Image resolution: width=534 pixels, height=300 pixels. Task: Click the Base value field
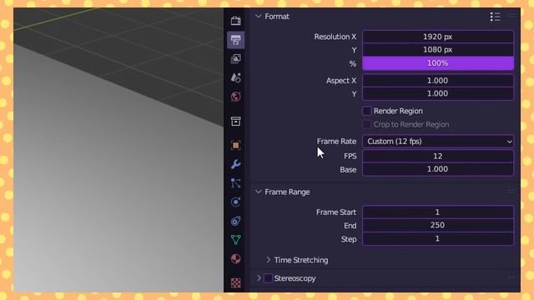[438, 169]
